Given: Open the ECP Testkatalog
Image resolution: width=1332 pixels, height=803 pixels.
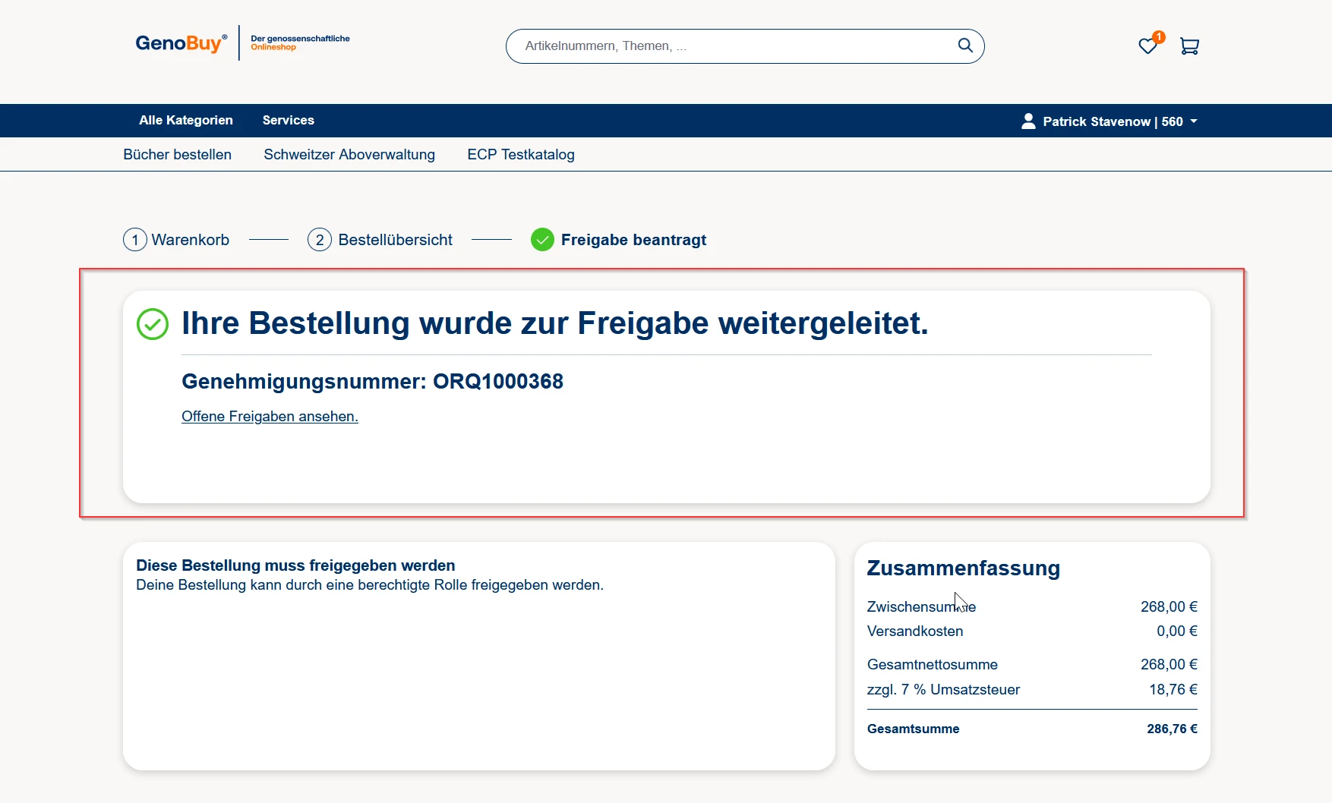Looking at the screenshot, I should point(521,155).
